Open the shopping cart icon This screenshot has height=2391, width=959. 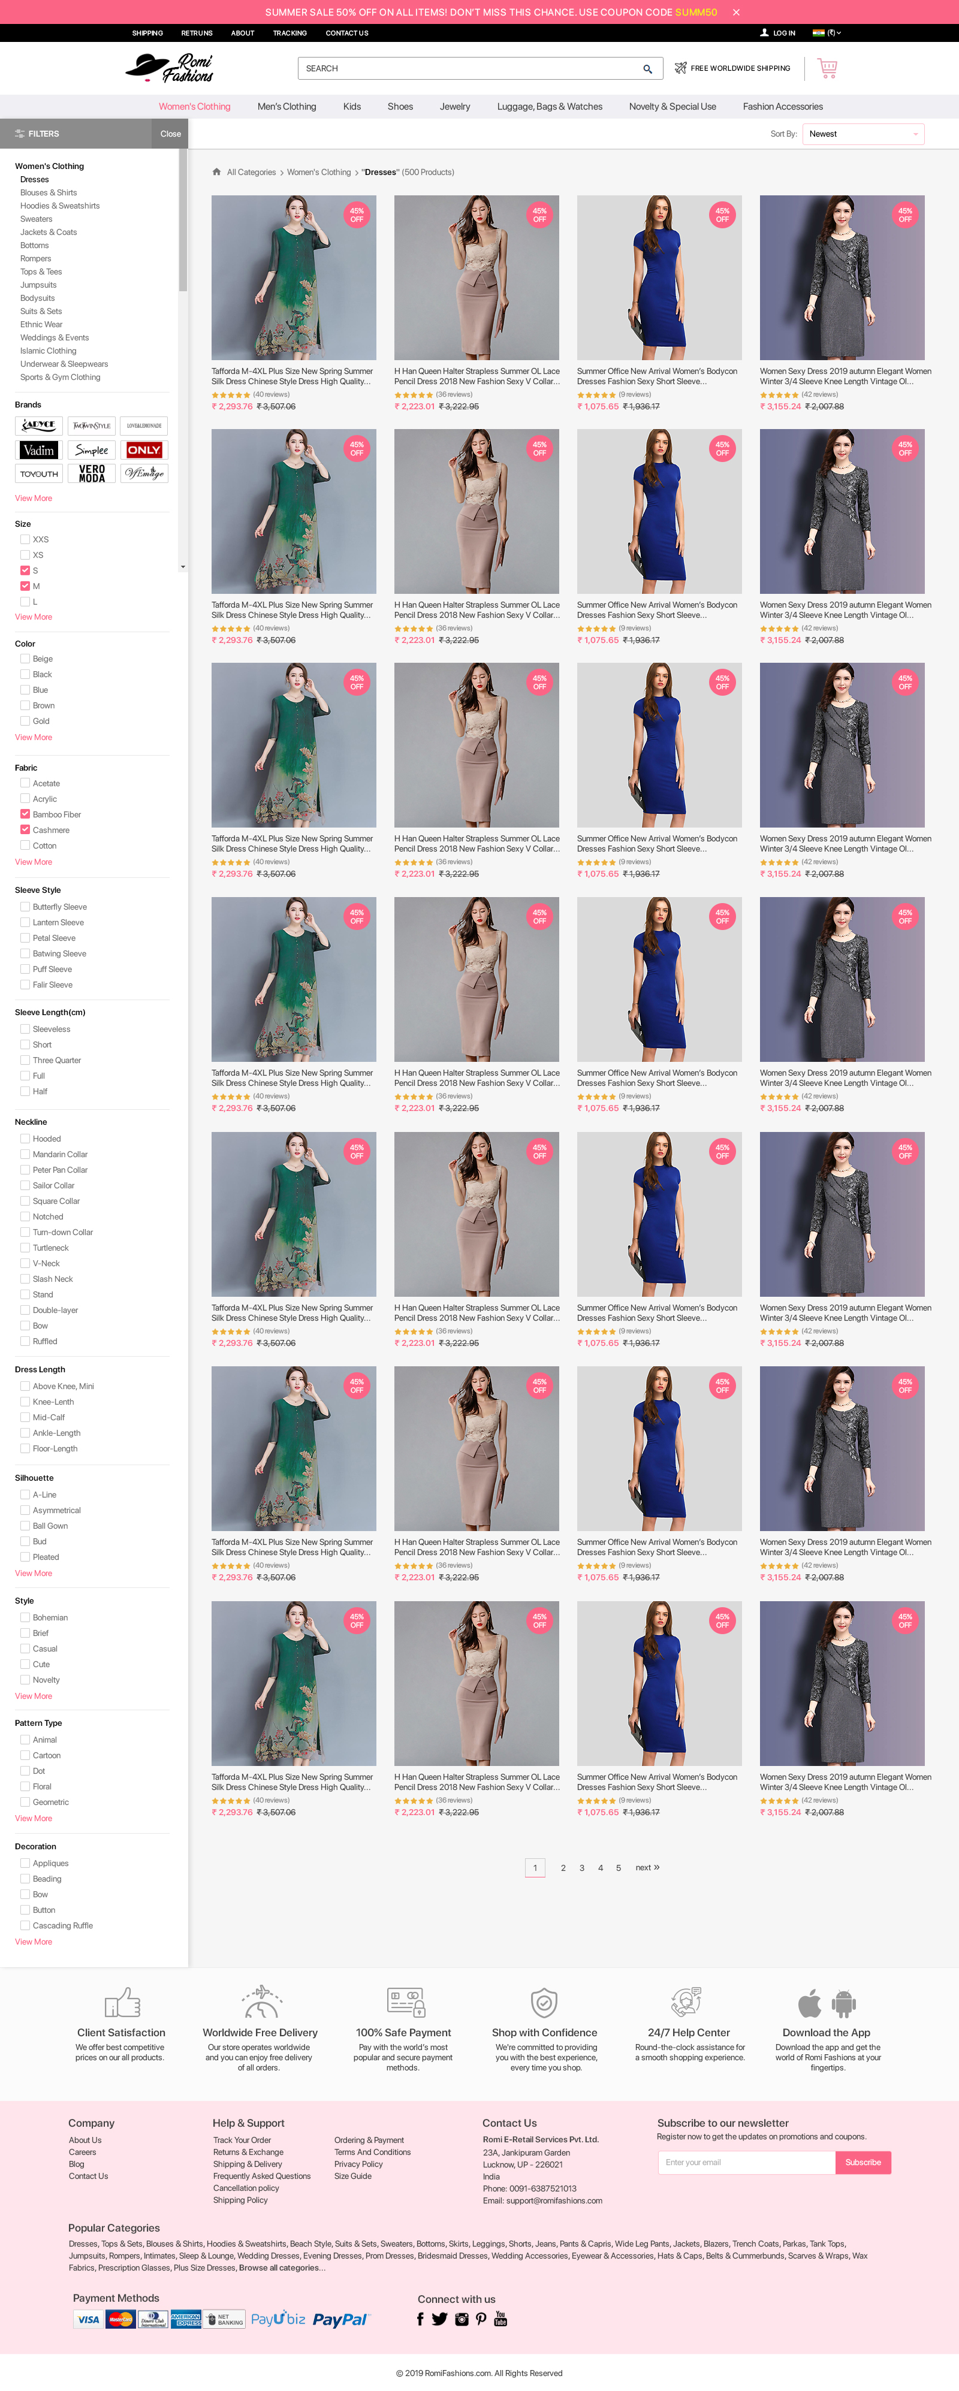pyautogui.click(x=827, y=68)
